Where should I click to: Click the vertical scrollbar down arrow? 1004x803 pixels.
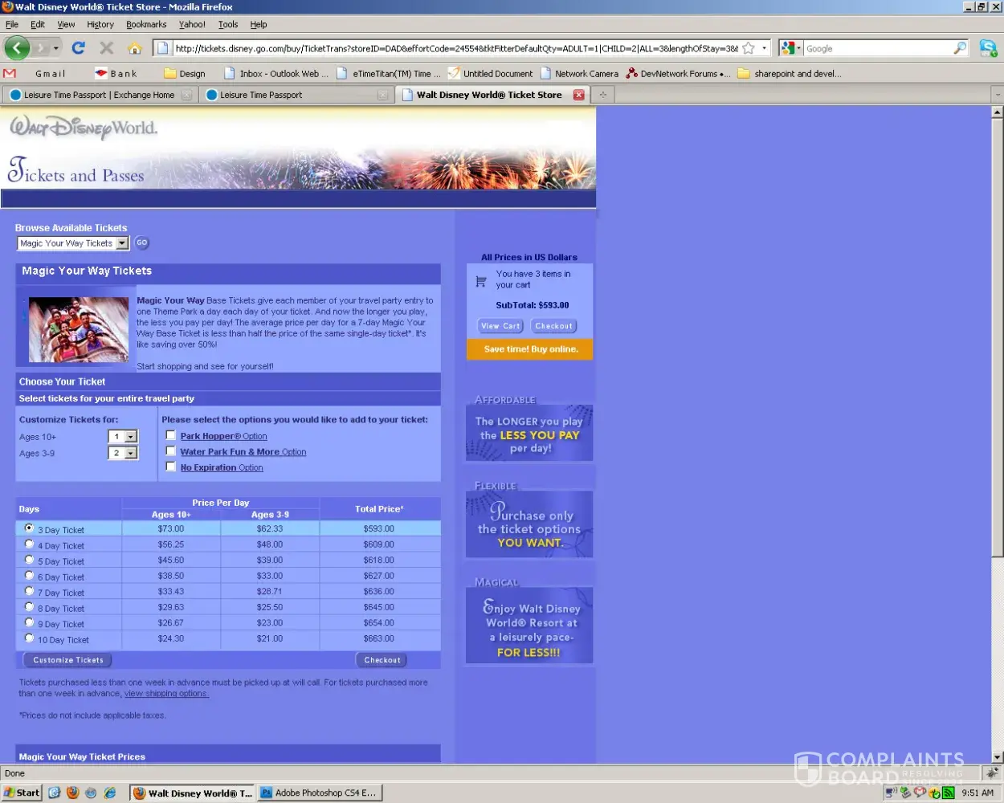(997, 756)
